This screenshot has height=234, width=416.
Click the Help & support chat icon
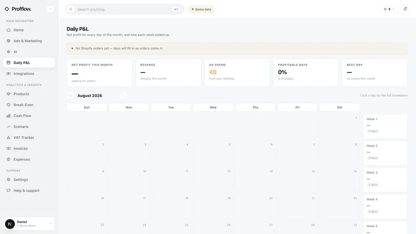pyautogui.click(x=8, y=190)
